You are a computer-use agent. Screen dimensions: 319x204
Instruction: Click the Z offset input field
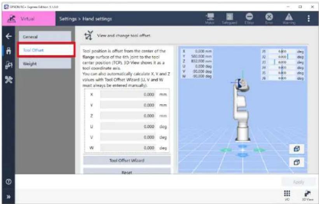(x=128, y=116)
